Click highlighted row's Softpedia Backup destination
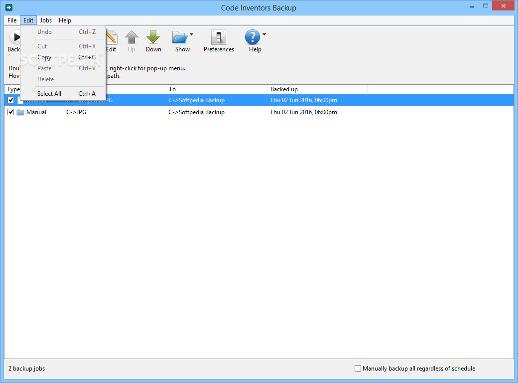The width and height of the screenshot is (518, 383). pos(197,100)
